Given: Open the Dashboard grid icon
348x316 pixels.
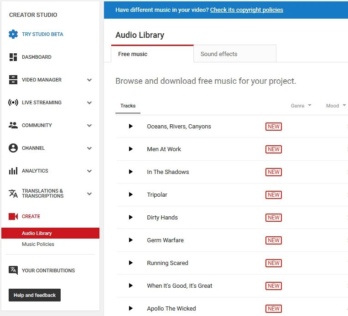Looking at the screenshot, I should [x=13, y=57].
